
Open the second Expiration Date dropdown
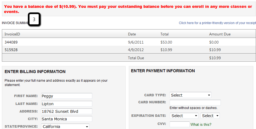(x=210, y=116)
